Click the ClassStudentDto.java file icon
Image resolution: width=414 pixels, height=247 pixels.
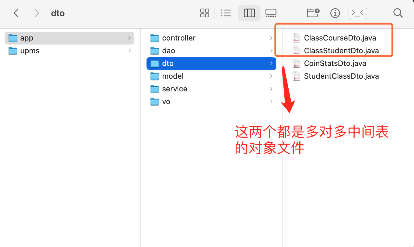pyautogui.click(x=296, y=51)
